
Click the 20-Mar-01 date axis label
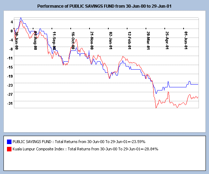tap(148, 40)
